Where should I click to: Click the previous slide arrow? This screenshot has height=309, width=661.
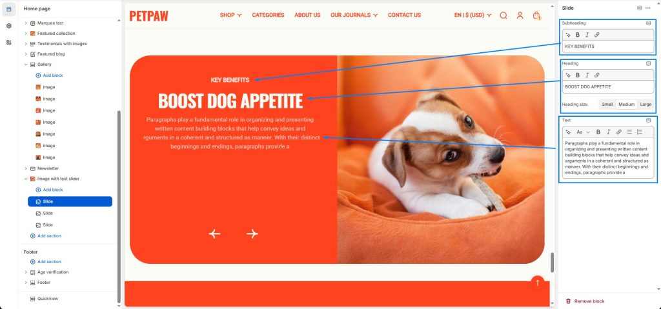[x=214, y=234]
